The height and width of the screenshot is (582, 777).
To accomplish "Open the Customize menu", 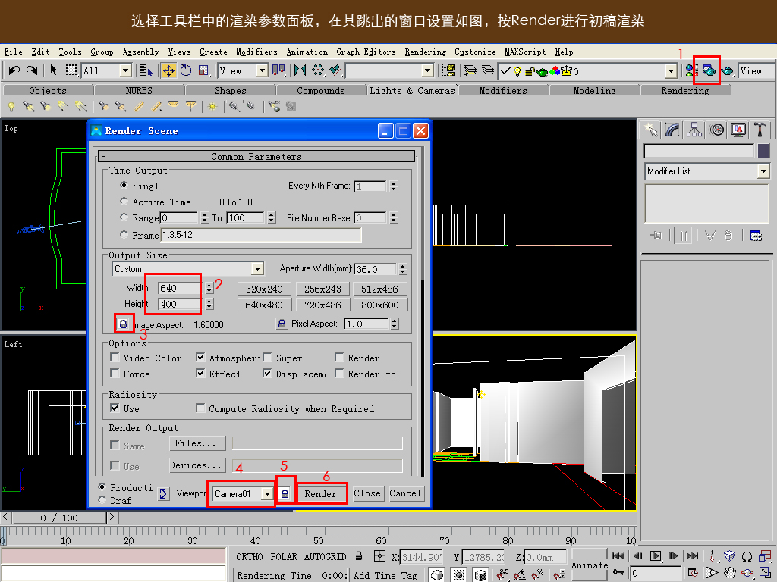I will pos(475,52).
